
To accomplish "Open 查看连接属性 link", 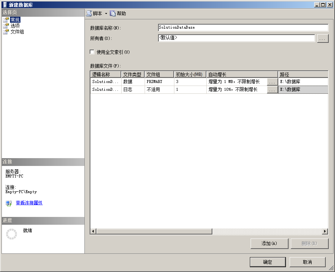I will click(29, 203).
